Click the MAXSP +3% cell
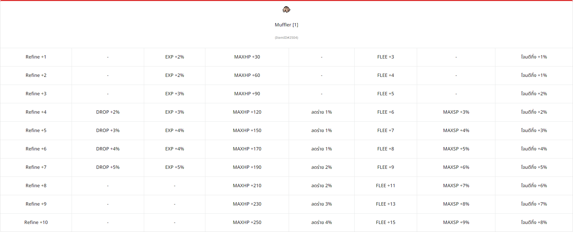This screenshot has width=573, height=232. [x=456, y=112]
